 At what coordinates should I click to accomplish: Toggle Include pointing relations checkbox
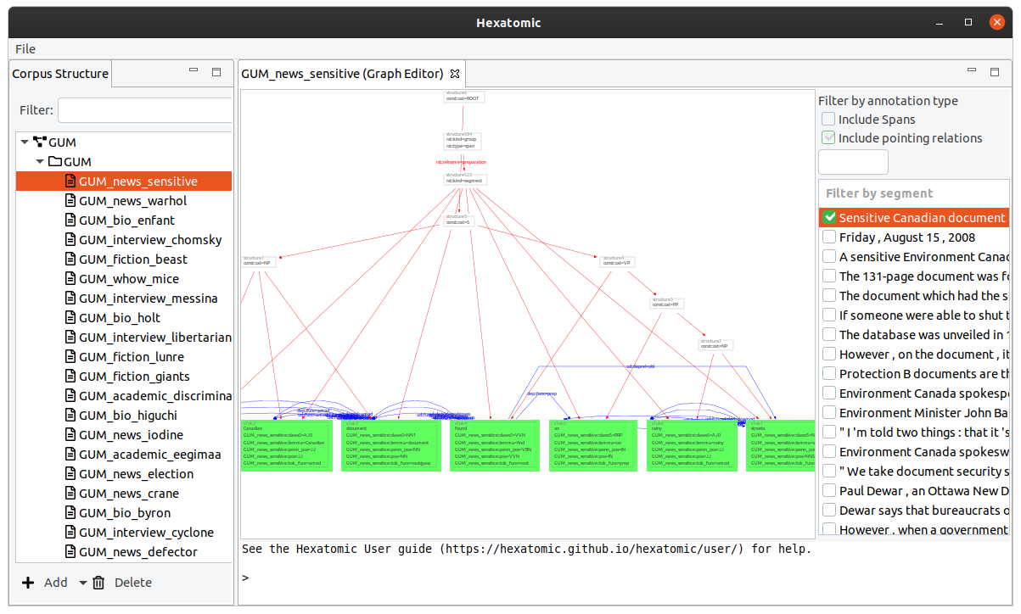(x=828, y=138)
